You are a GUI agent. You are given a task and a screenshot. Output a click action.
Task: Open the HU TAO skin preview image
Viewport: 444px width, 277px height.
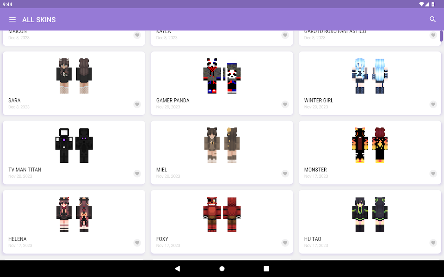(x=370, y=214)
